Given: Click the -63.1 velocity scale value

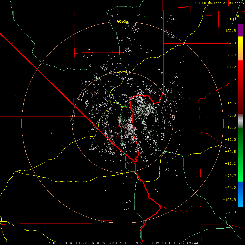Looking at the screenshot, I should pos(231,164).
